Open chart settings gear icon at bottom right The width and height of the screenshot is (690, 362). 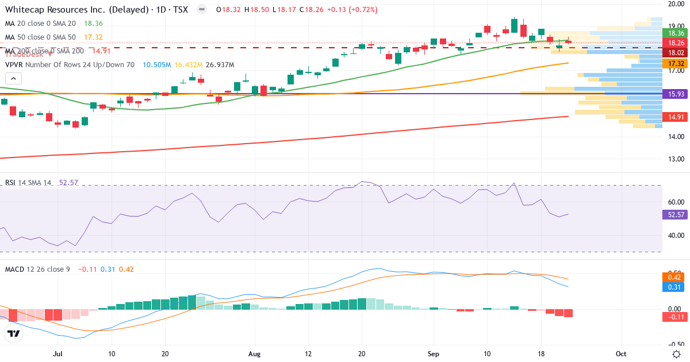[x=677, y=354]
